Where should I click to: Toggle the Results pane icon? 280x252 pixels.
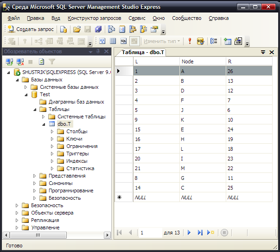tap(134, 41)
